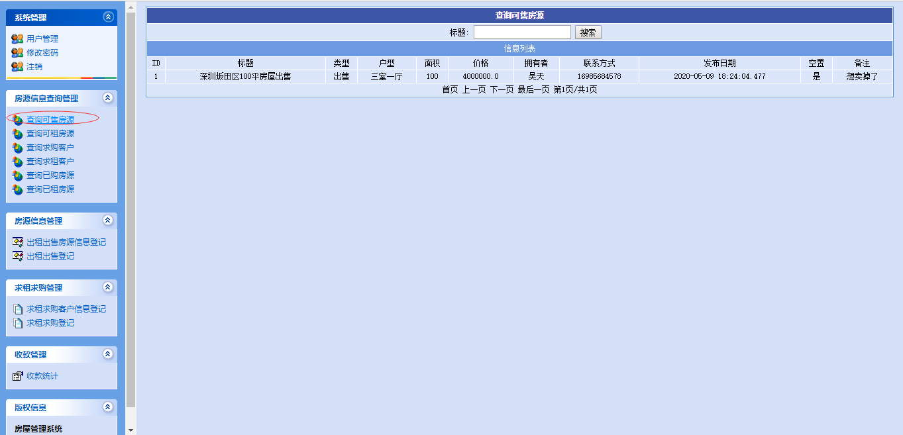Image resolution: width=903 pixels, height=435 pixels.
Task: Click the sidebar scrollbar thumb
Action: [x=131, y=209]
